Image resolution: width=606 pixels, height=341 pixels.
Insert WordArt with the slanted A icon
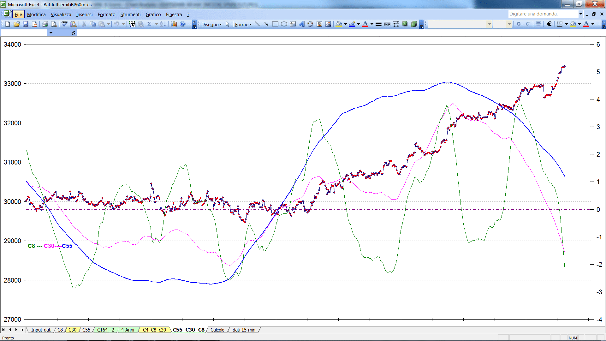click(x=302, y=24)
